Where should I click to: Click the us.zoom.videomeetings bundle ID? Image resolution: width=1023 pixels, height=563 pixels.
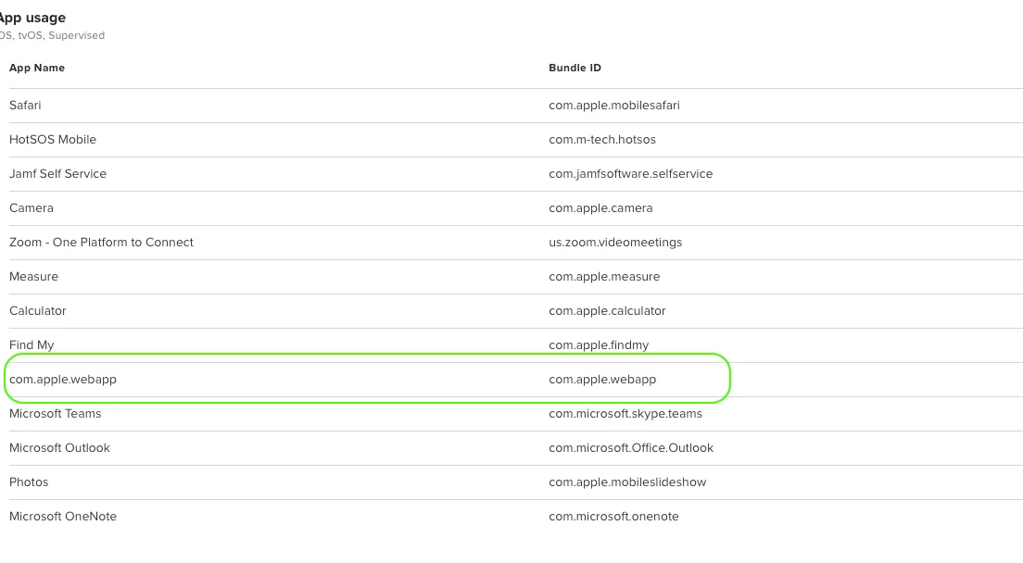point(615,243)
